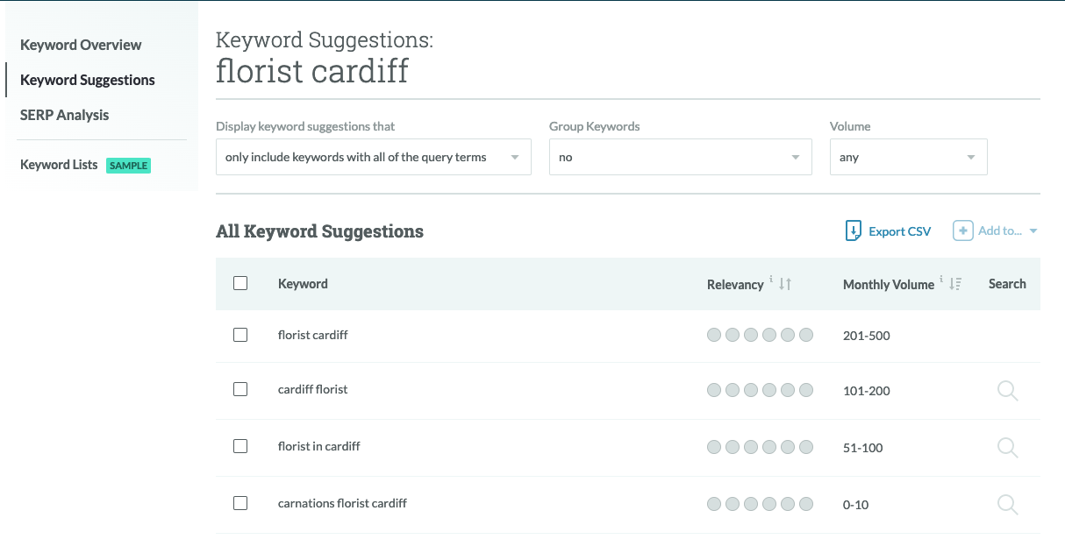Click the Relevancy sort arrows icon

[x=785, y=284]
